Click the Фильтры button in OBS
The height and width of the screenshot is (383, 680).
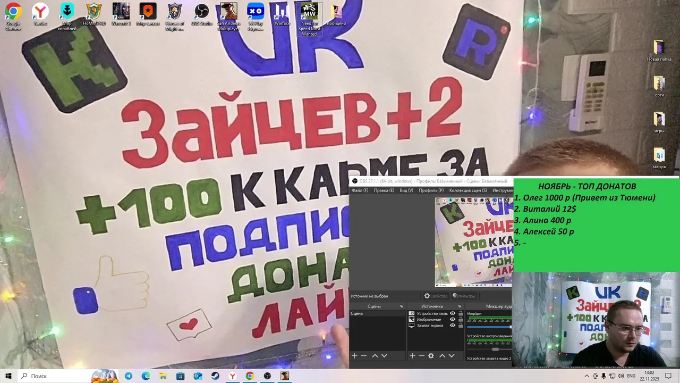click(x=464, y=296)
